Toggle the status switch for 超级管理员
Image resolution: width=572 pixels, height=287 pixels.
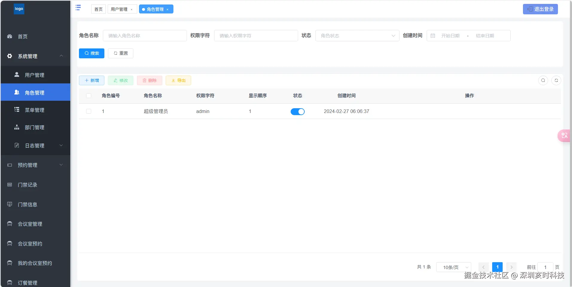pyautogui.click(x=298, y=112)
